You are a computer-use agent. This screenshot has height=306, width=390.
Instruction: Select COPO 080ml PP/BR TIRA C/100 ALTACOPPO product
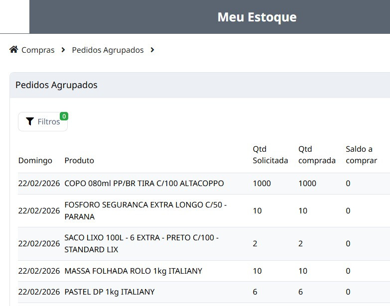pyautogui.click(x=144, y=183)
